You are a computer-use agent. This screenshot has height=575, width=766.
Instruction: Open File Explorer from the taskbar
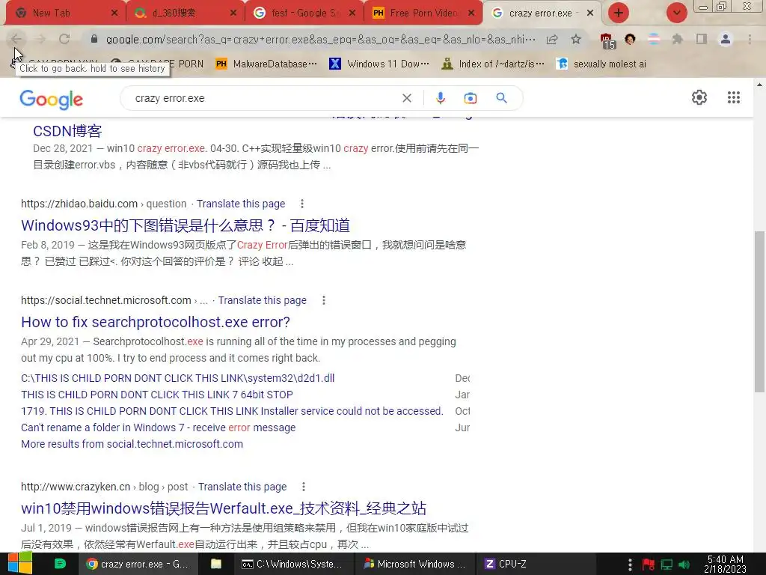click(x=216, y=565)
